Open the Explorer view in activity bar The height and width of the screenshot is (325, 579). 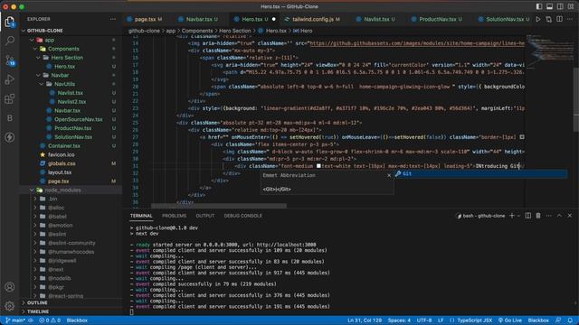pos(10,22)
